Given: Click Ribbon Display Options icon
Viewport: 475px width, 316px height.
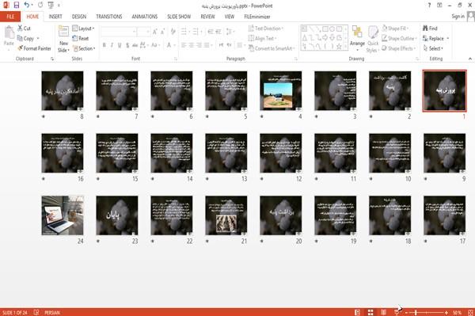Looking at the screenshot, I should coord(439,6).
